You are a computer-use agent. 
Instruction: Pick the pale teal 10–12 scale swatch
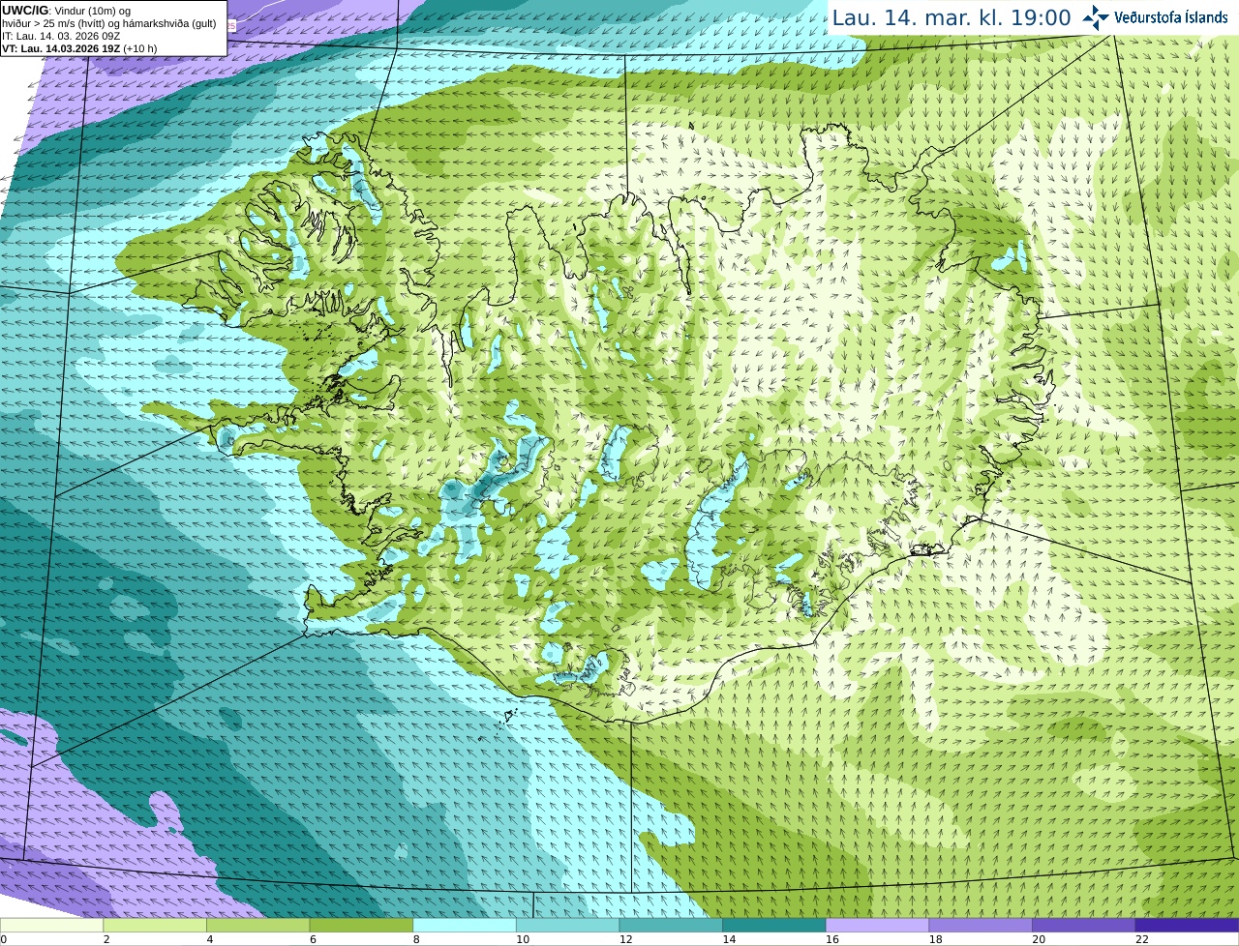[x=567, y=926]
